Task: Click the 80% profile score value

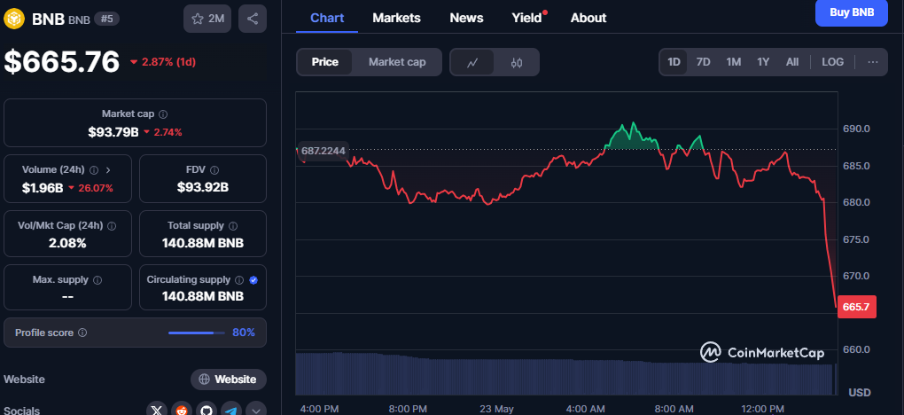Action: coord(244,333)
